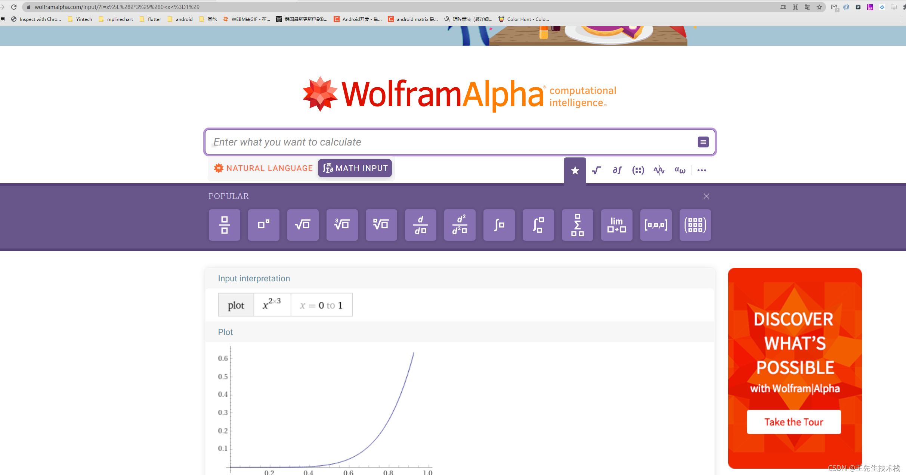Close the Popular templates panel
Image resolution: width=906 pixels, height=475 pixels.
706,196
